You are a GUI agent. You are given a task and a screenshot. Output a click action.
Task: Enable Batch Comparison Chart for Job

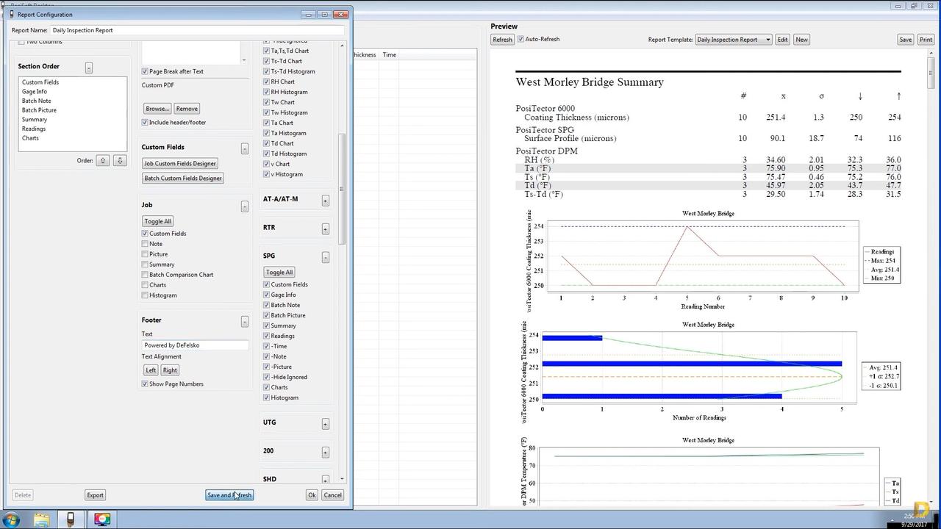(x=145, y=275)
